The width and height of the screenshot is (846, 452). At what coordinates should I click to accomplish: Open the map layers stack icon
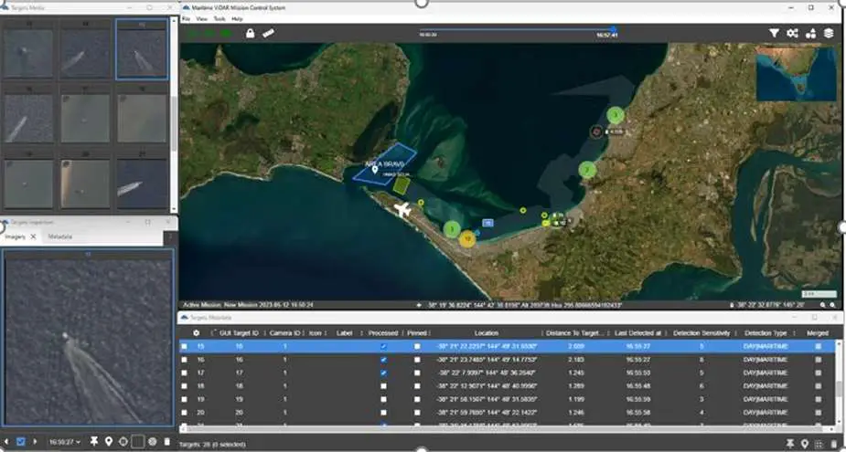[829, 34]
